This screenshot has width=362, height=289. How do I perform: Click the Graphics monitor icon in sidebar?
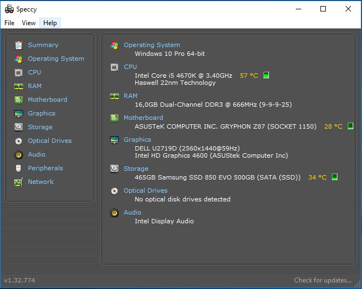pos(19,114)
